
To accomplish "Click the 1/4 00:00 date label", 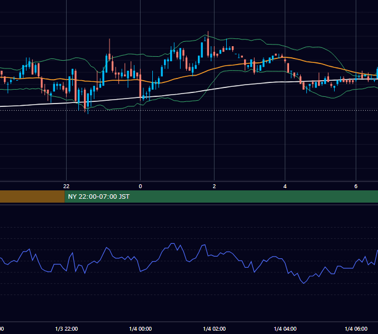I will coord(141,328).
